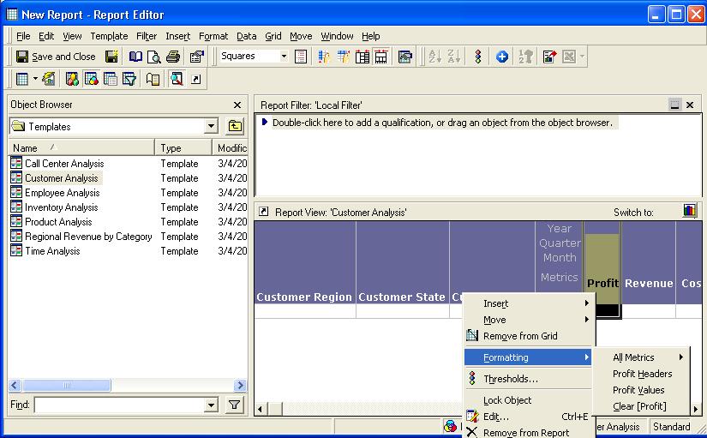Click the blue plus circle icon
Viewport: 707px width, 438px height.
[502, 57]
